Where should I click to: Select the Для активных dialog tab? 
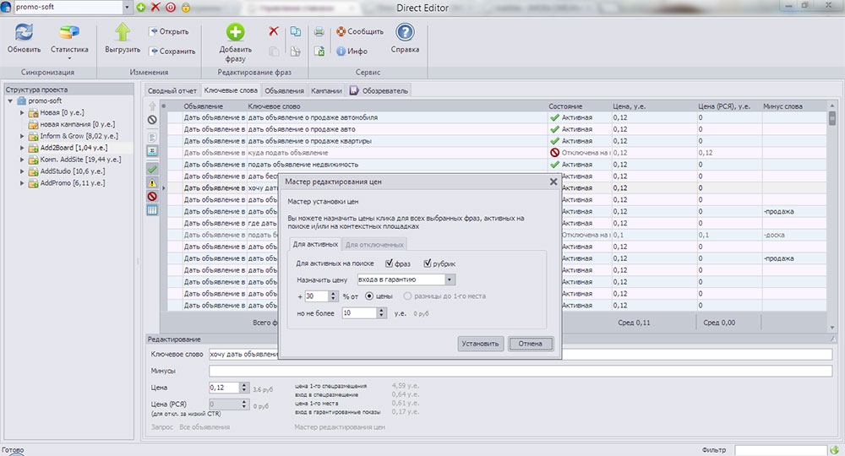(x=315, y=244)
